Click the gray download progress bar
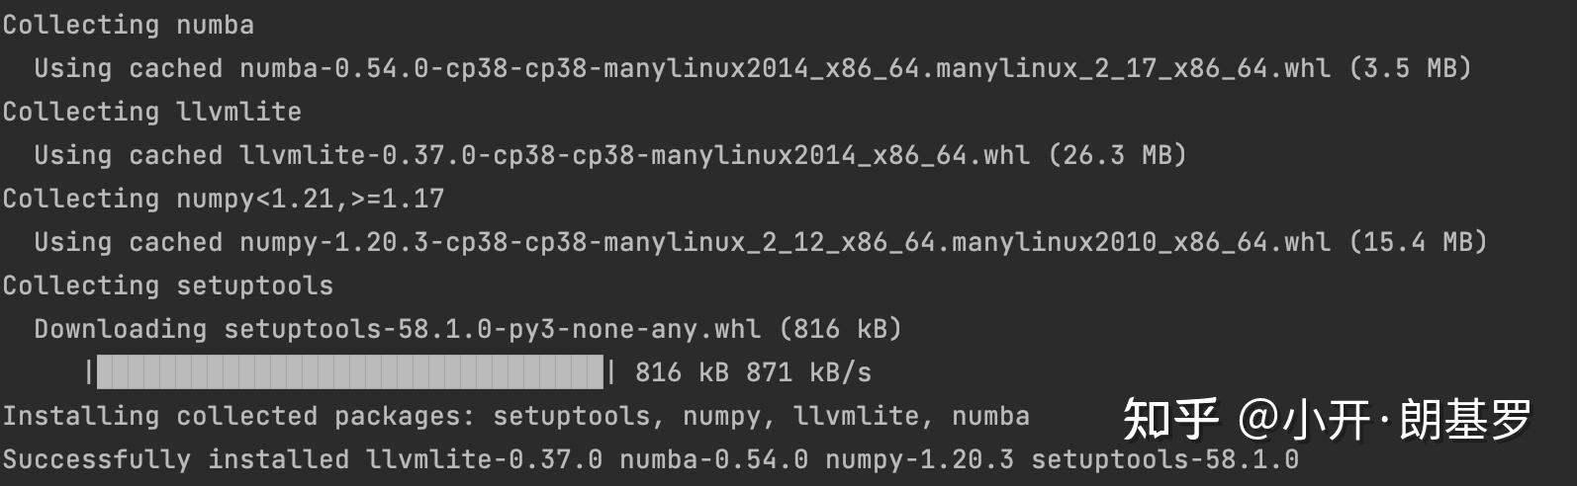 click(350, 372)
